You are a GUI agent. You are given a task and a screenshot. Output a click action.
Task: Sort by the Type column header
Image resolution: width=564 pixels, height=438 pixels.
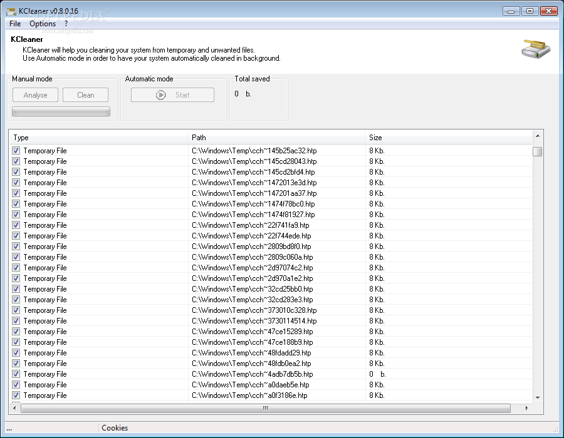(98, 138)
